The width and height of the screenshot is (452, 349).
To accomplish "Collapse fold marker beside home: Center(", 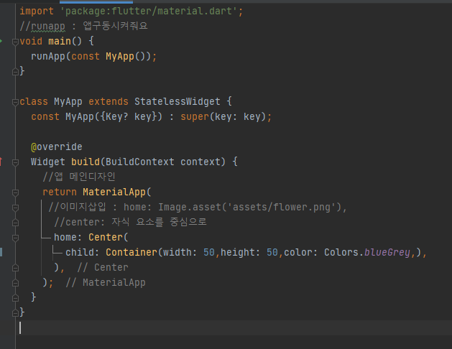I will coord(15,238).
